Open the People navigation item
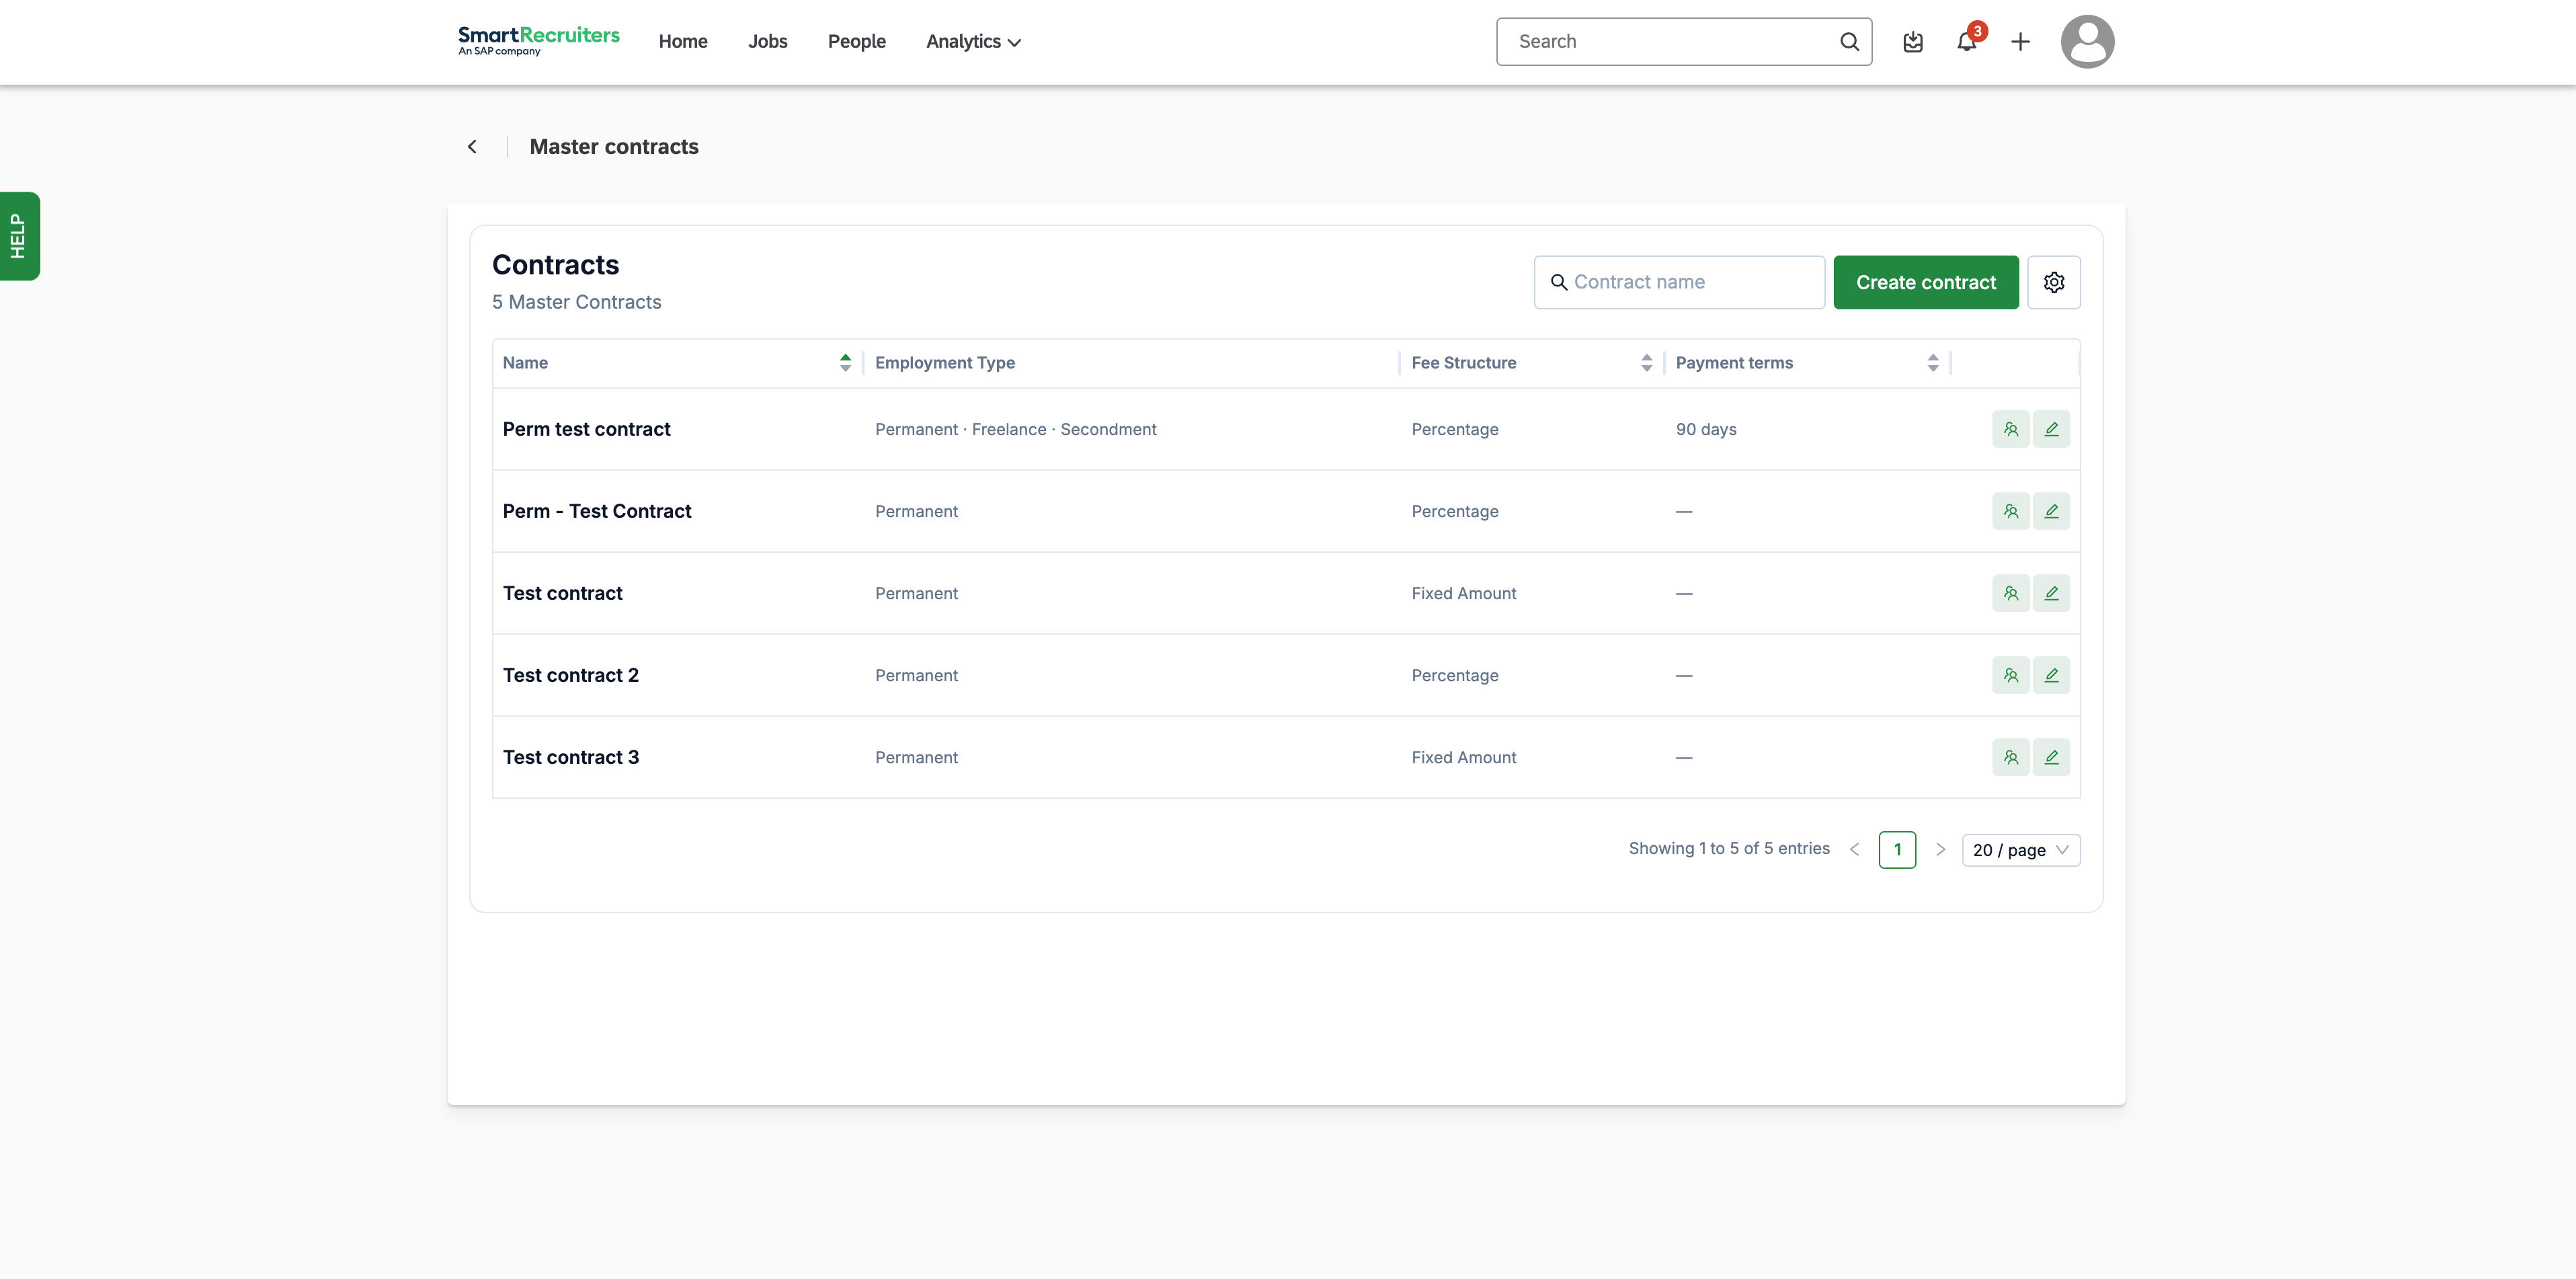This screenshot has width=2576, height=1279. [x=856, y=42]
